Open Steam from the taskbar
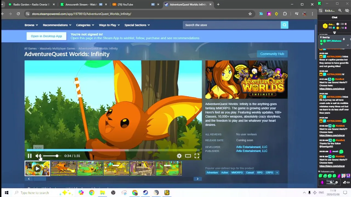The image size is (351, 197). 145,193
